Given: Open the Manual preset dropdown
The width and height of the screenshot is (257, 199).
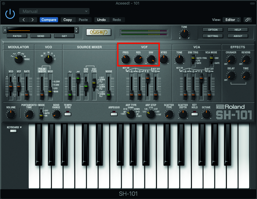Looking at the screenshot, I should tap(54, 11).
